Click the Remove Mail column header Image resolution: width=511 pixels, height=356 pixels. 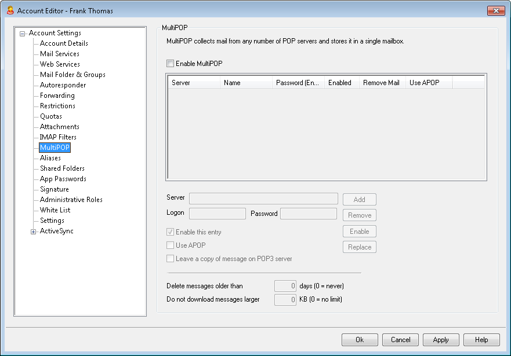point(382,83)
